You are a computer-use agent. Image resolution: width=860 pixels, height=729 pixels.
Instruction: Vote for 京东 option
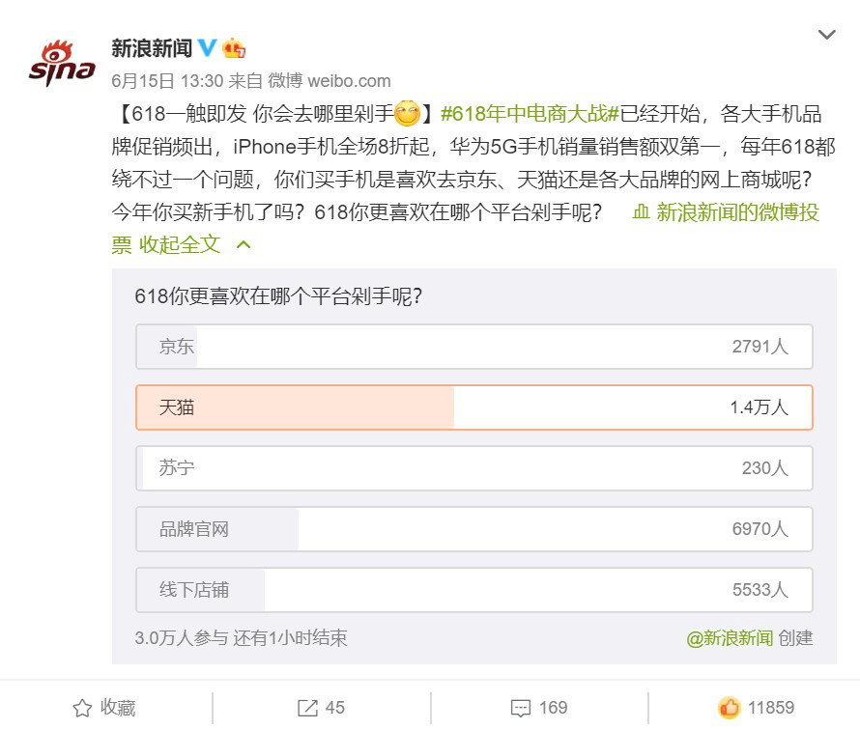point(473,347)
